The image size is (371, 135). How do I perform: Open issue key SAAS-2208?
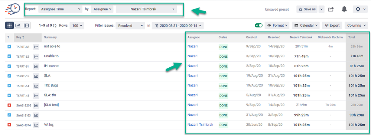point(24,105)
